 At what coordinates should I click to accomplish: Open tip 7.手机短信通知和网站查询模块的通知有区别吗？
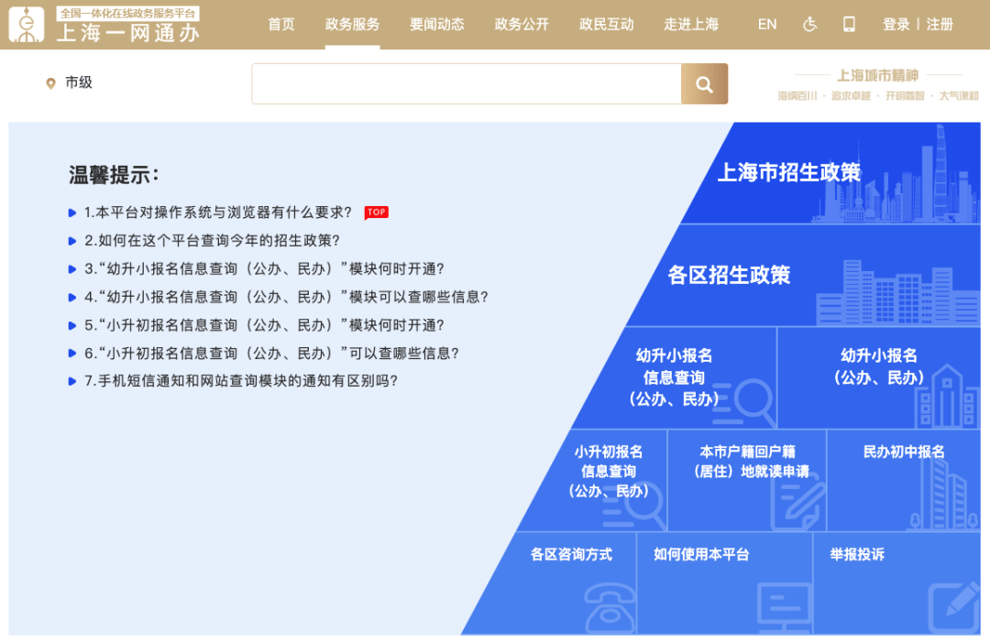pyautogui.click(x=241, y=381)
